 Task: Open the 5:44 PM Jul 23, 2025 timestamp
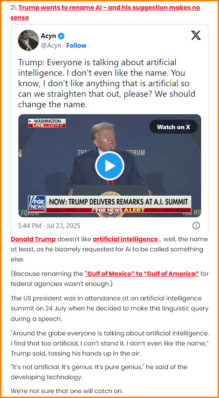click(49, 225)
